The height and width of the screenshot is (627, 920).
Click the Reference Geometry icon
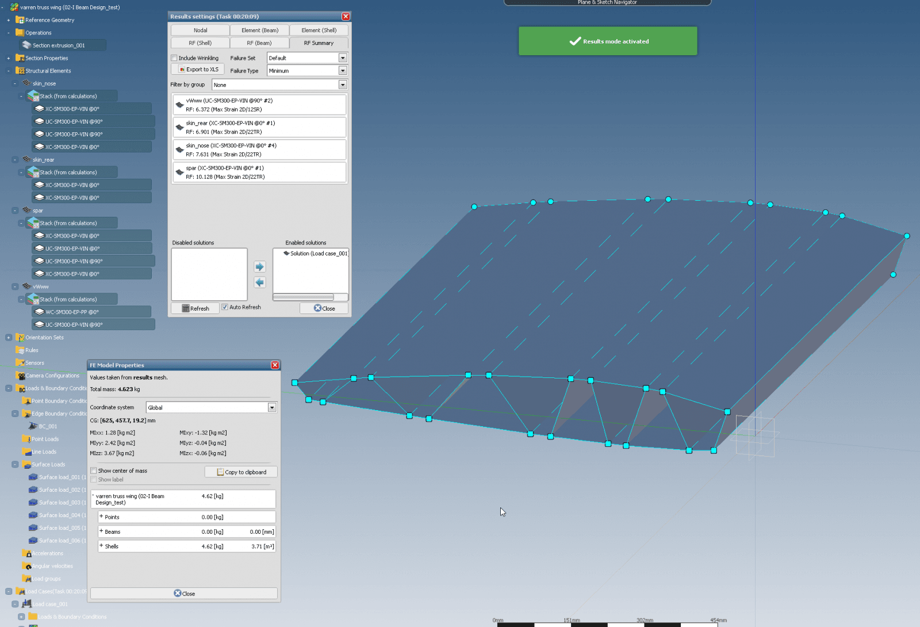(x=20, y=20)
